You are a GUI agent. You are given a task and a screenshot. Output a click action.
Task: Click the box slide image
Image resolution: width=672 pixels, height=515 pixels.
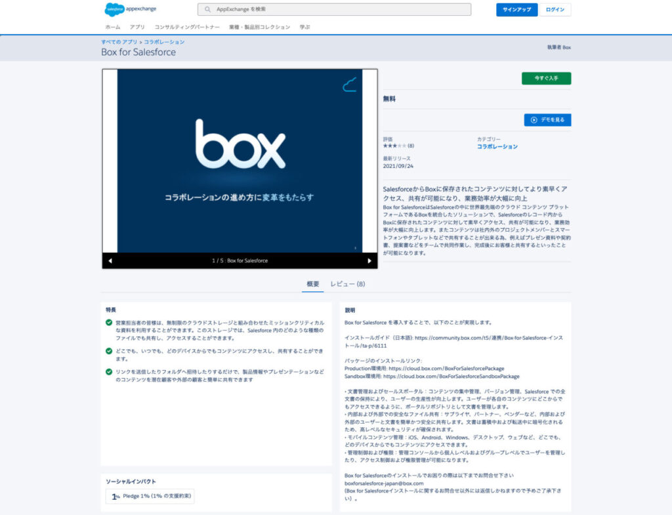click(240, 161)
